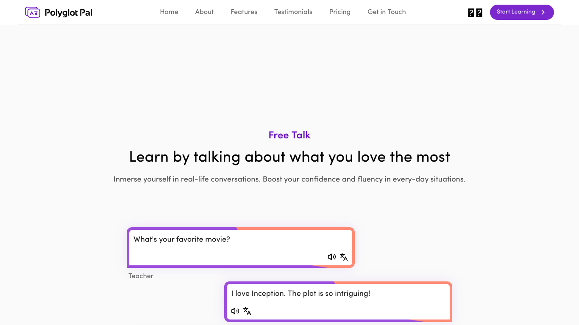Translate the teacher's favorite movie message
This screenshot has width=579, height=325.
pyautogui.click(x=344, y=257)
